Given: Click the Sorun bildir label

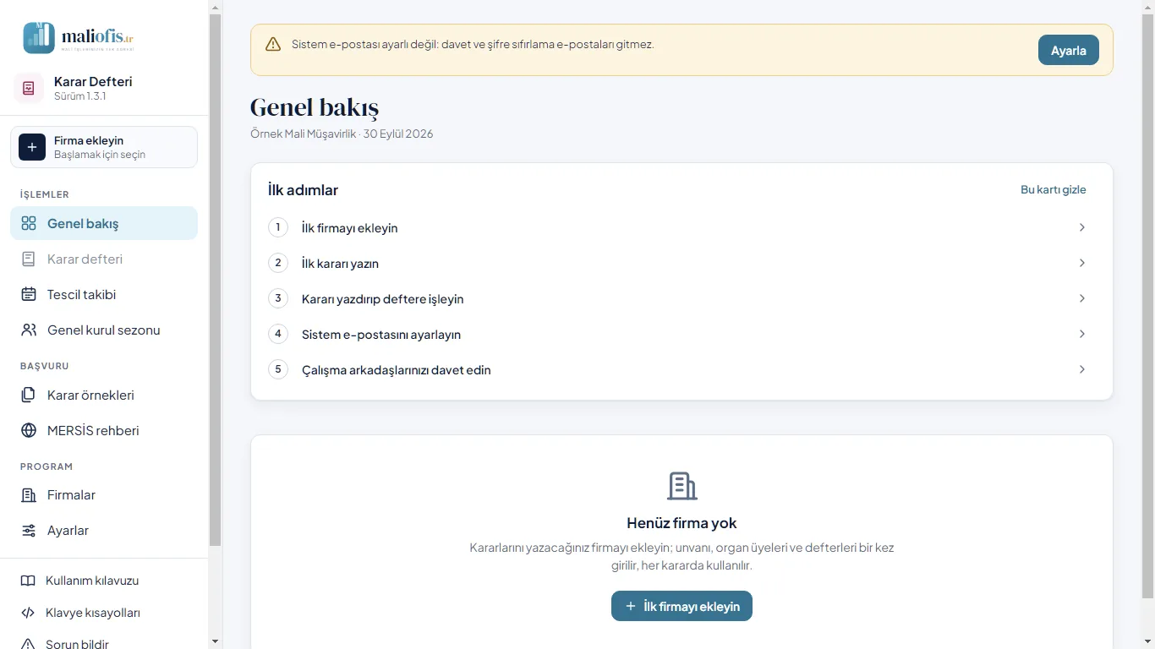Looking at the screenshot, I should pos(77,644).
